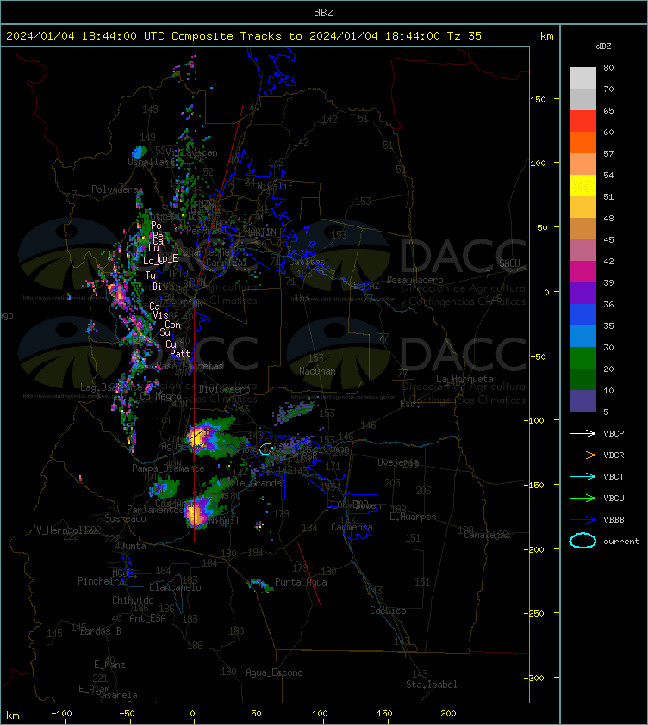Click the 'VBCP' legend label
648x725 pixels.
[614, 433]
